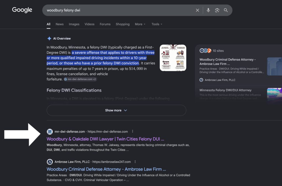Image resolution: width=282 pixels, height=186 pixels.
Task: Switch to the Forums tab
Action: pos(105,24)
